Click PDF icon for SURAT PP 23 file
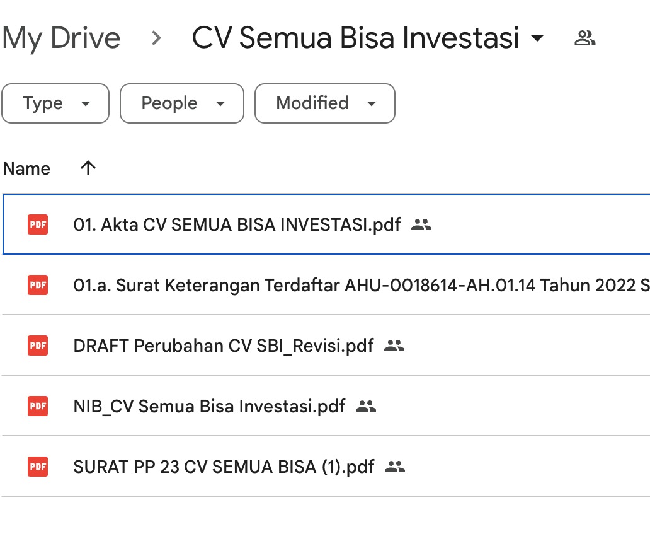Screen dimensions: 650x541 tap(38, 467)
